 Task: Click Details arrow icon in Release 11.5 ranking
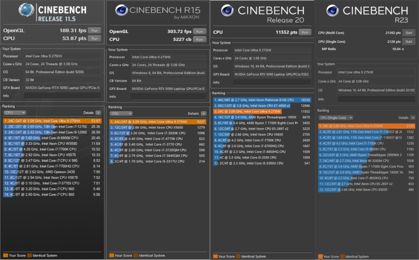click(x=98, y=113)
